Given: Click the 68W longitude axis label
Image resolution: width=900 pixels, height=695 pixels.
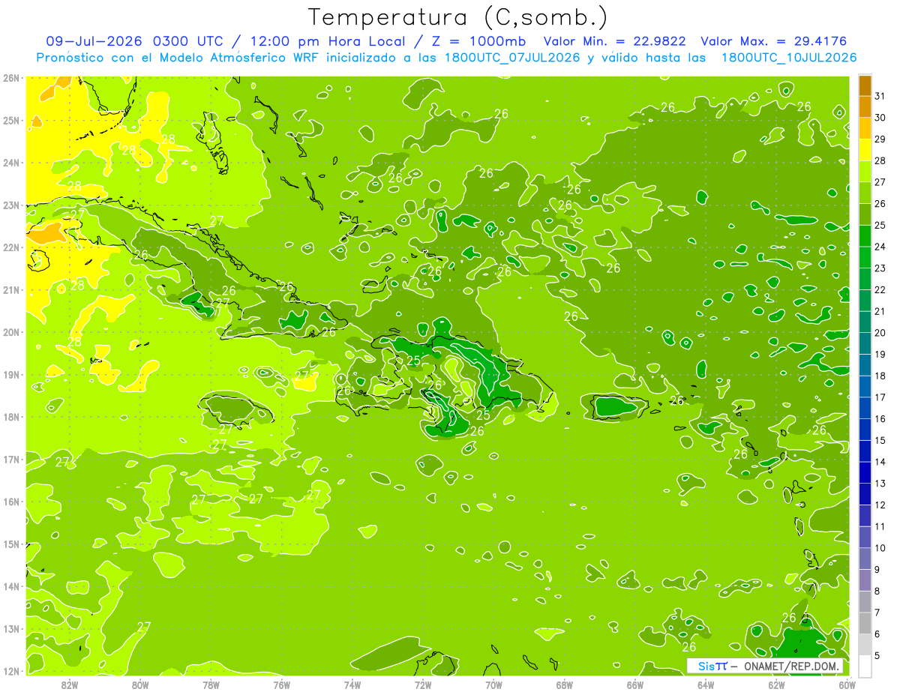Looking at the screenshot, I should click(565, 685).
